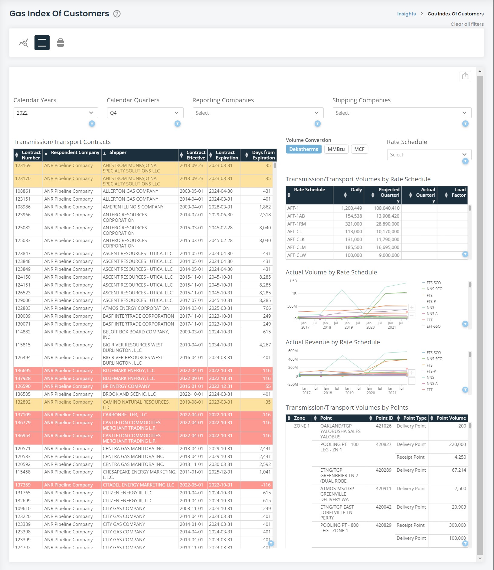Select Dekatherms volume conversion
Viewport: 494px width, 570px height.
click(304, 149)
